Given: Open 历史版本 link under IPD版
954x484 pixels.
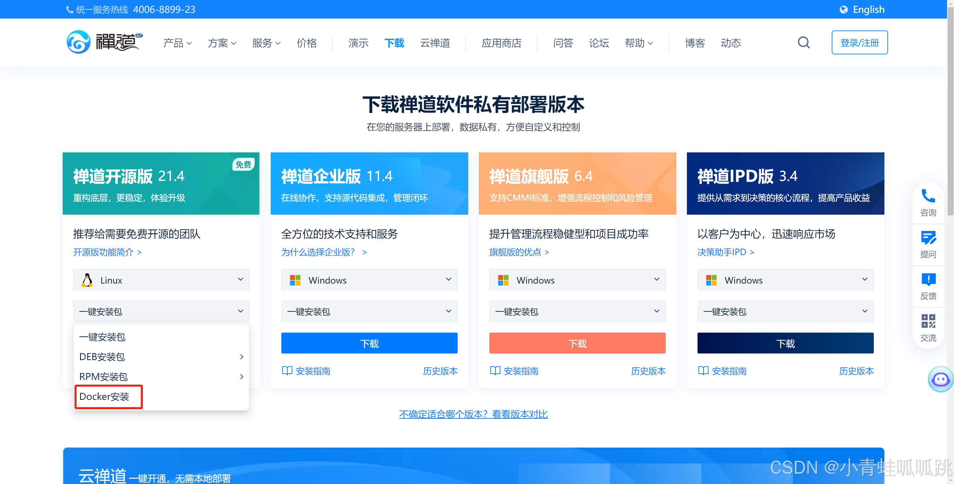Looking at the screenshot, I should point(856,371).
